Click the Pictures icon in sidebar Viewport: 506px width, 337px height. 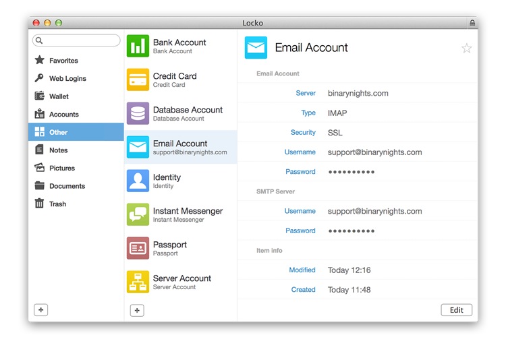39,168
